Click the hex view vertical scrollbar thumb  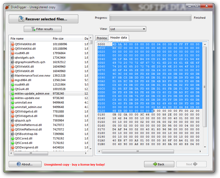[x=205, y=87]
